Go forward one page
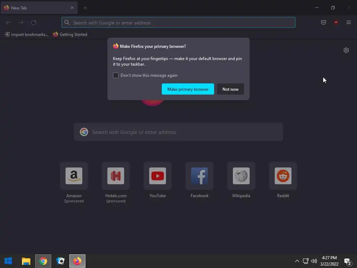Screen dimensions: 357x268 [x=21, y=23]
